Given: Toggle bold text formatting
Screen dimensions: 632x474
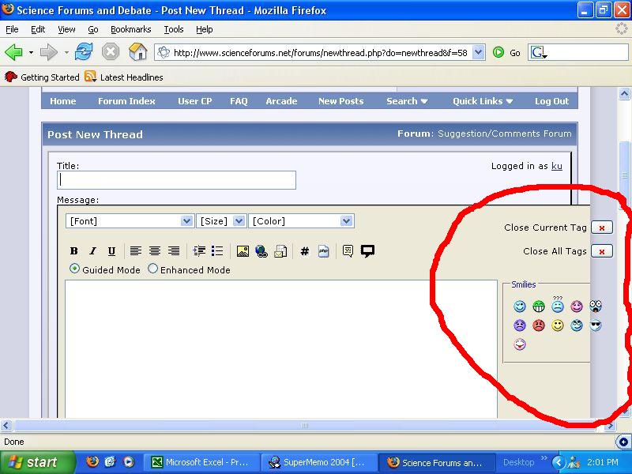Looking at the screenshot, I should (74, 251).
